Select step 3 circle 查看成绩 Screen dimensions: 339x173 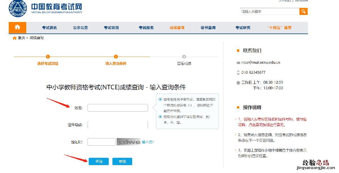coord(184,57)
